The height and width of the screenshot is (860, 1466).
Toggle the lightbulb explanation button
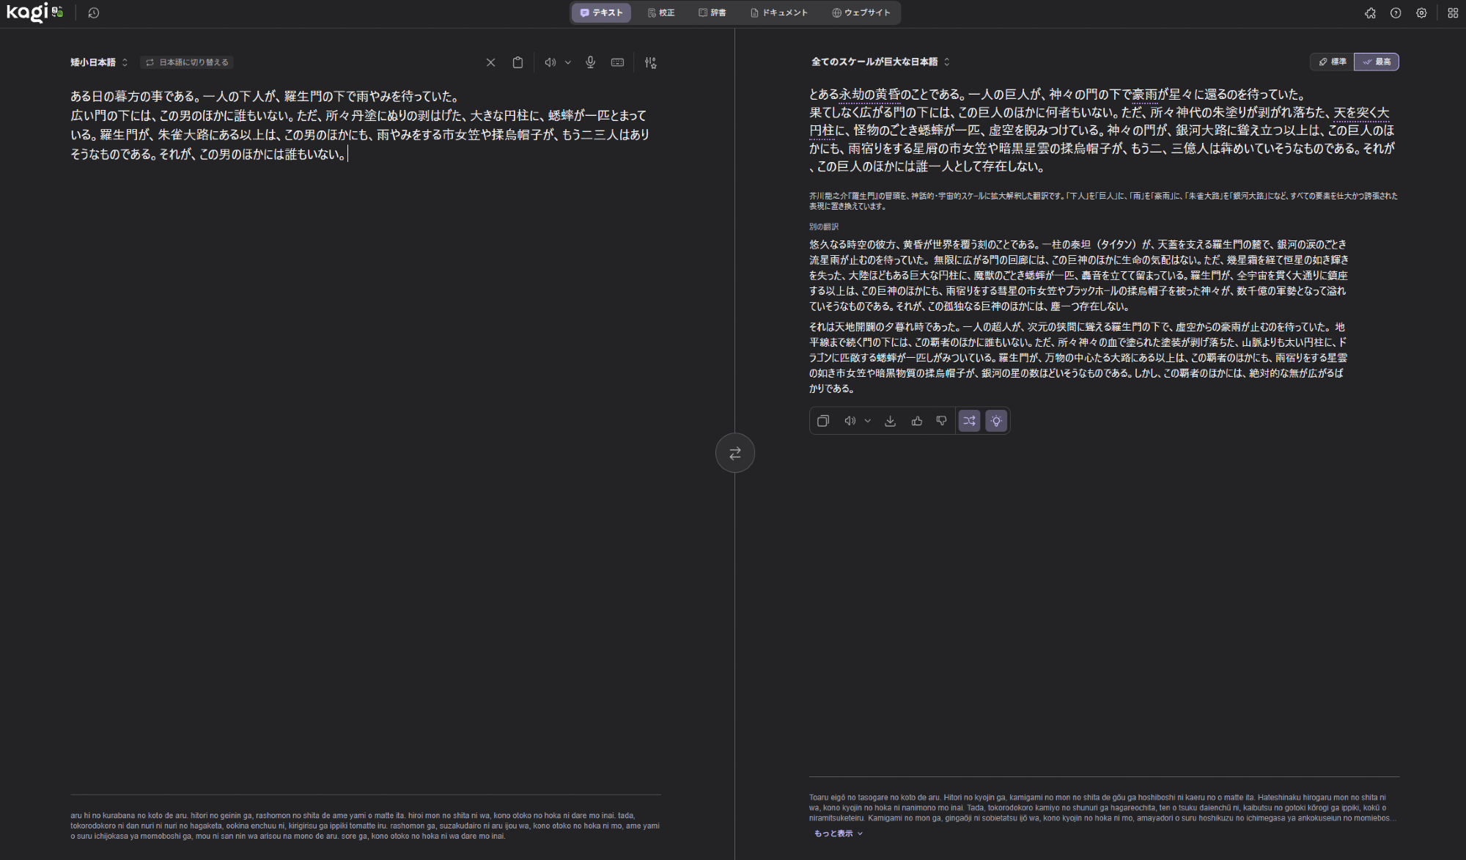995,421
